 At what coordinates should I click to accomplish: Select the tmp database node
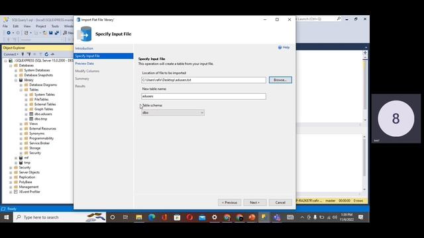tap(27, 163)
